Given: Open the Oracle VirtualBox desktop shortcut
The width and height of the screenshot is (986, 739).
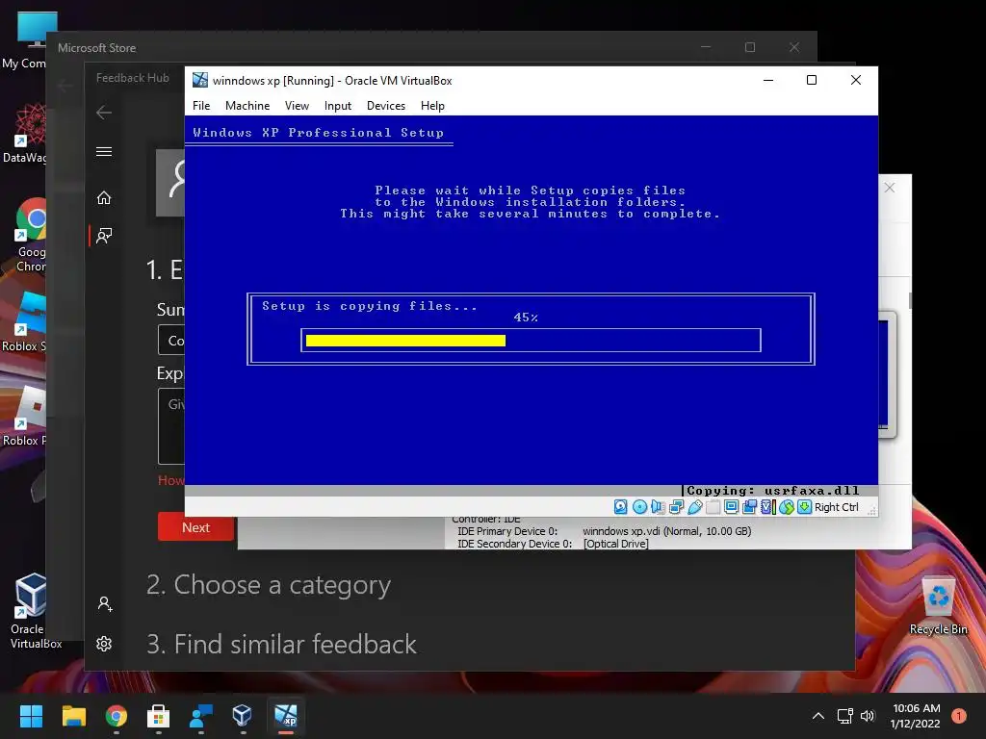Looking at the screenshot, I should tap(34, 611).
